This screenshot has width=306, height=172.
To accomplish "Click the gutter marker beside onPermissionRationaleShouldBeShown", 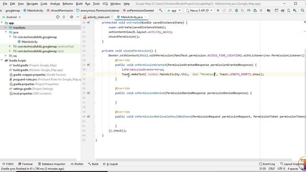I will 88,117.
